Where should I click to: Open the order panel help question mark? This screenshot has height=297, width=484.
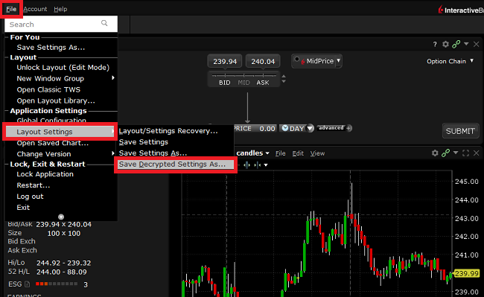point(435,45)
